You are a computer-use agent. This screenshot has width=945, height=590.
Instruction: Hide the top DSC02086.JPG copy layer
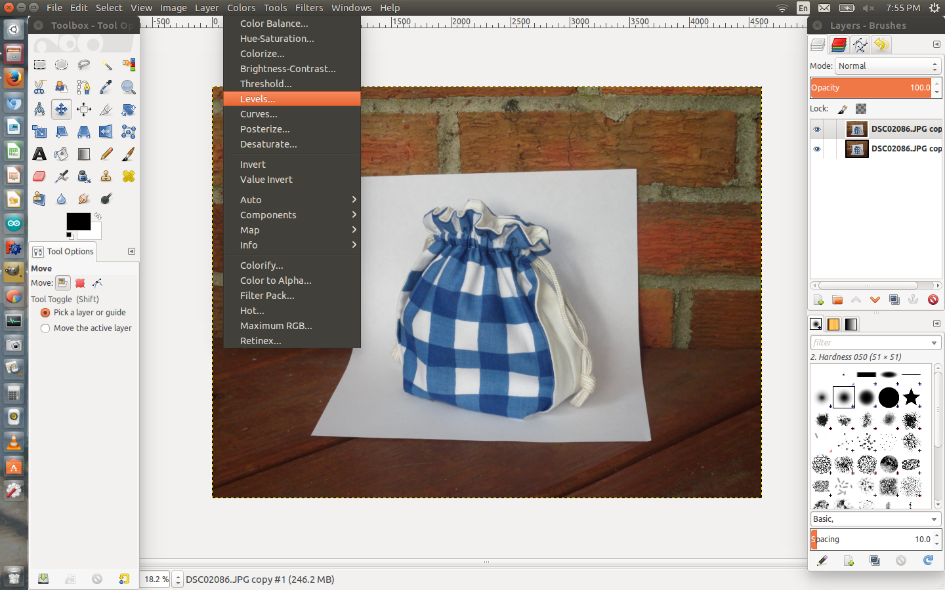coord(817,129)
